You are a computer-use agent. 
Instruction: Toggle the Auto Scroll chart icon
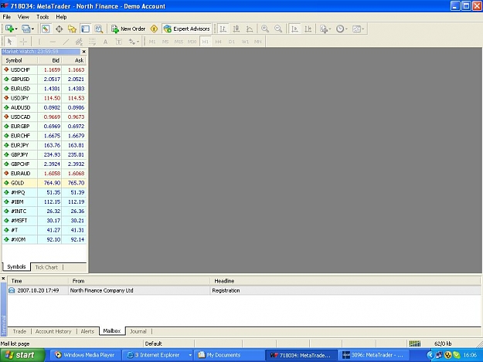click(294, 29)
